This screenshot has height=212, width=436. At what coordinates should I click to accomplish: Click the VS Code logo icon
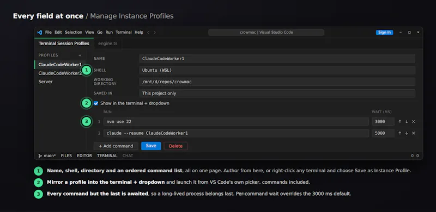(x=39, y=32)
